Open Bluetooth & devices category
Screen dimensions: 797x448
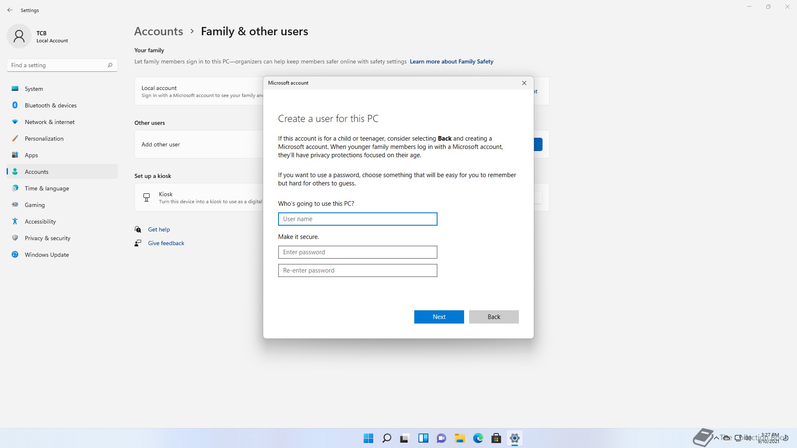pyautogui.click(x=62, y=105)
